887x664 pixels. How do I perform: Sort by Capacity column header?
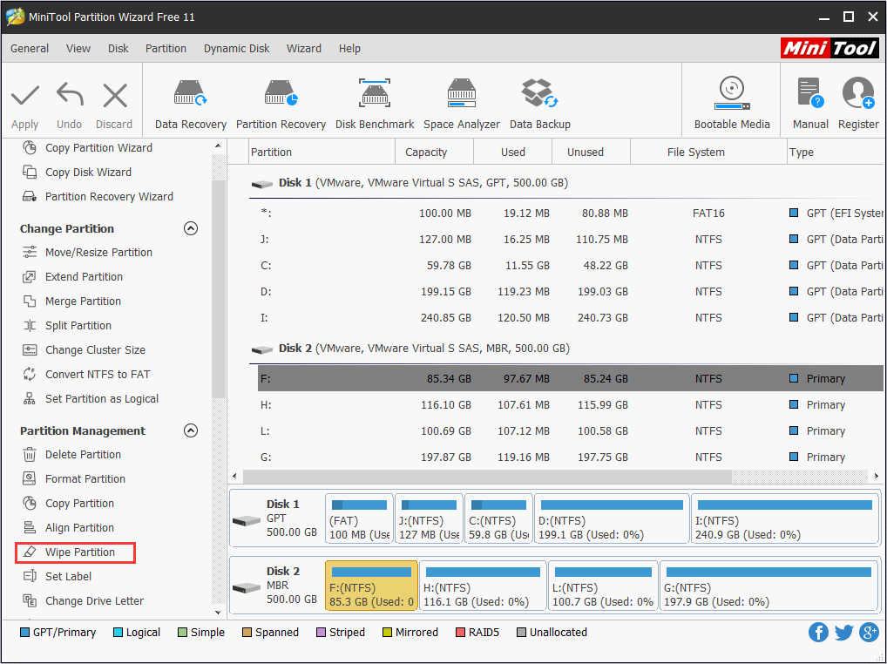434,152
